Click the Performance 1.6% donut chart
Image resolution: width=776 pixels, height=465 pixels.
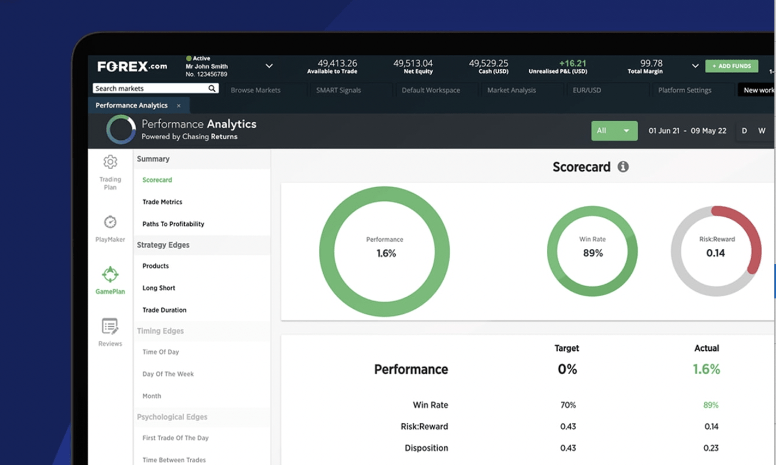click(x=385, y=251)
